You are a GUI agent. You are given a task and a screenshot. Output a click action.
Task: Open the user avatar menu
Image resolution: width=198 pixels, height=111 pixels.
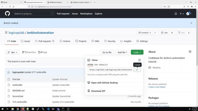tap(189, 14)
